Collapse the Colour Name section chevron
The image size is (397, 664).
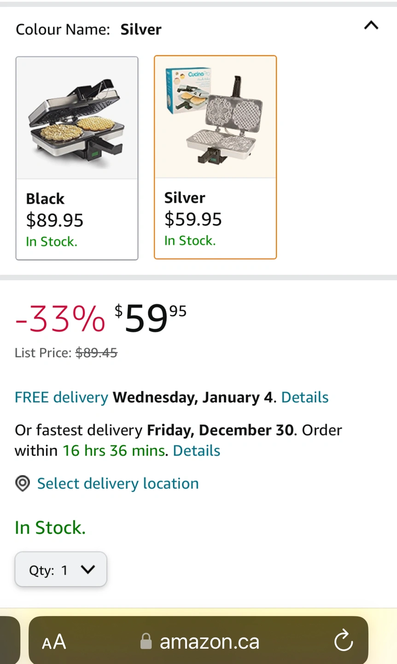[371, 25]
